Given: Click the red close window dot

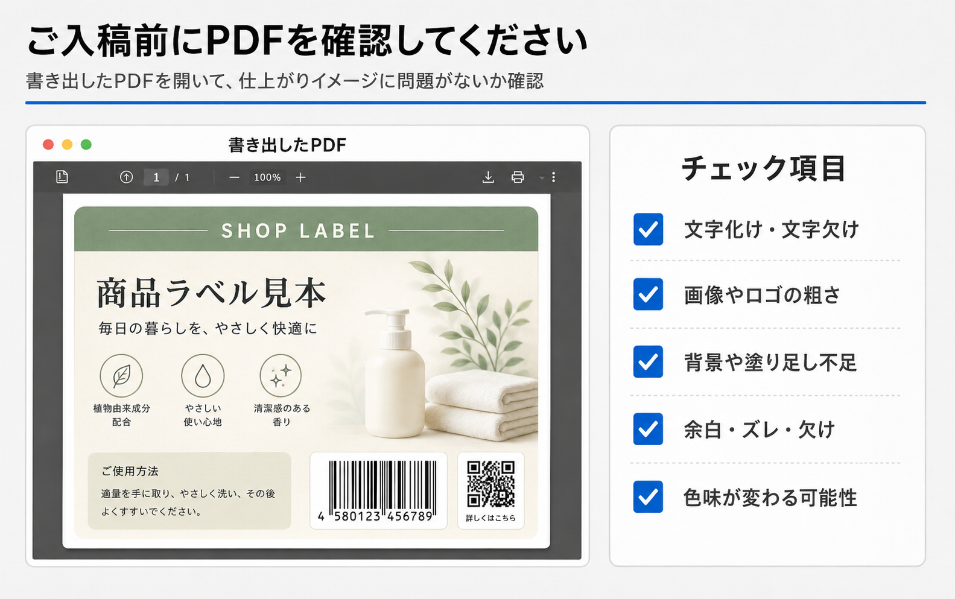Looking at the screenshot, I should click(48, 144).
